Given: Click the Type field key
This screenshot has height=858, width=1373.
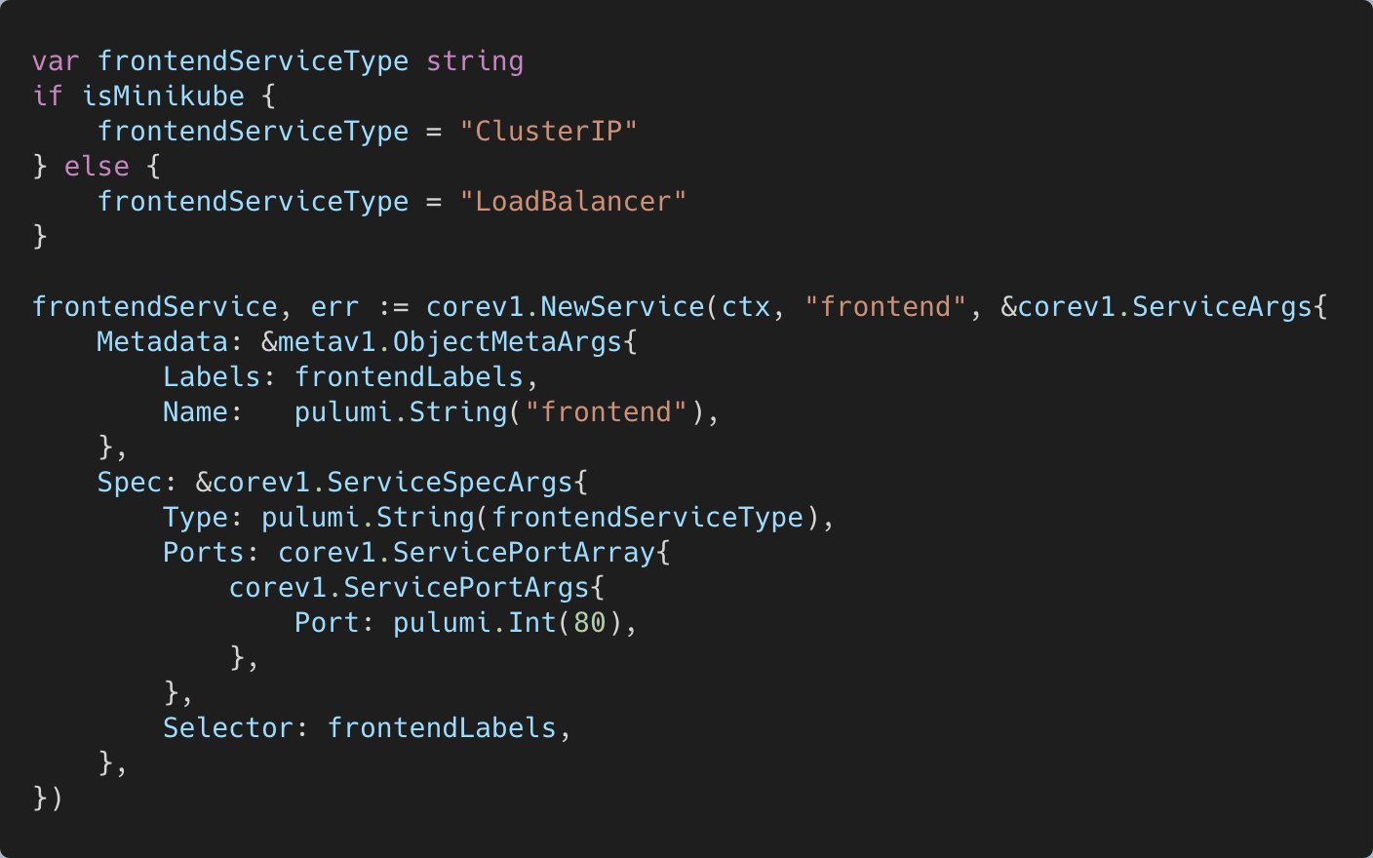Looking at the screenshot, I should coord(195,517).
